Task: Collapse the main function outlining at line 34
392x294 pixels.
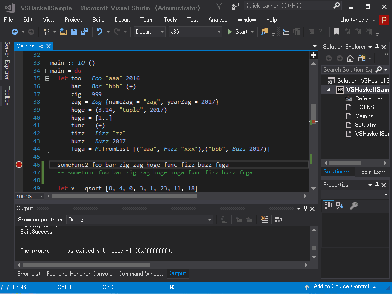Action: click(47, 71)
